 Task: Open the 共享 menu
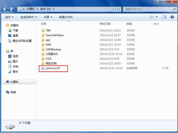pyautogui.click(x=48, y=17)
